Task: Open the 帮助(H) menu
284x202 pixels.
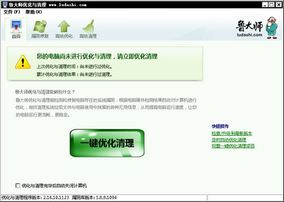Action: (34, 12)
